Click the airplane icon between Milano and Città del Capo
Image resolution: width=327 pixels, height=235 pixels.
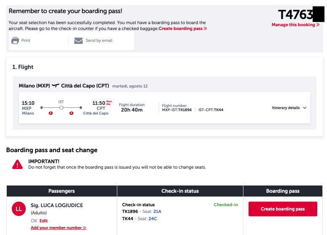[x=55, y=86]
